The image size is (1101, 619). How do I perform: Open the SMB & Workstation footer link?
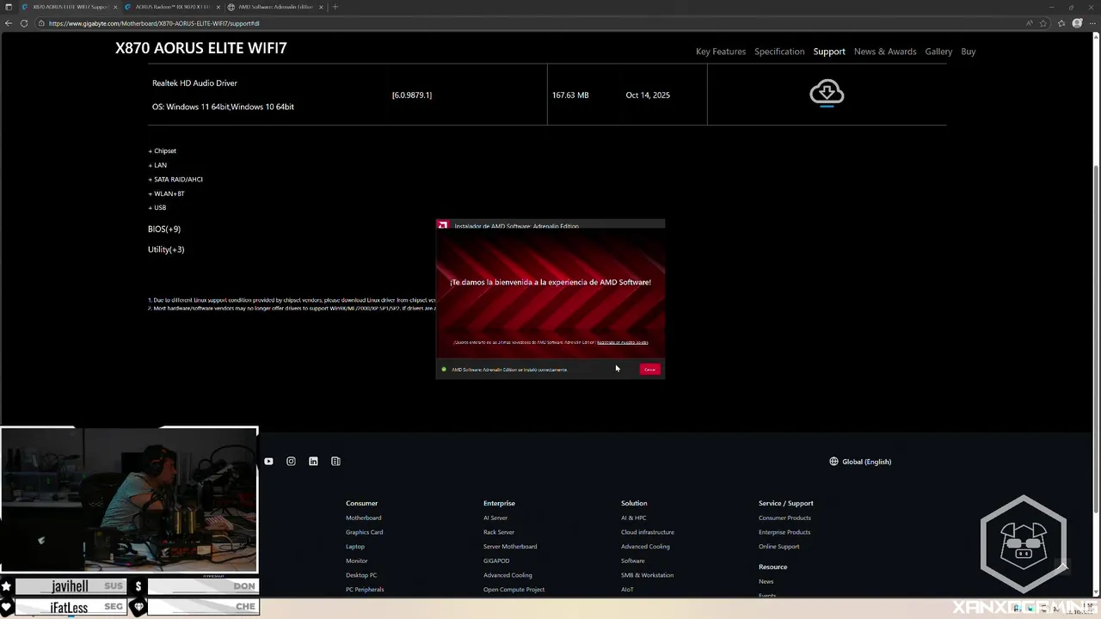click(647, 575)
